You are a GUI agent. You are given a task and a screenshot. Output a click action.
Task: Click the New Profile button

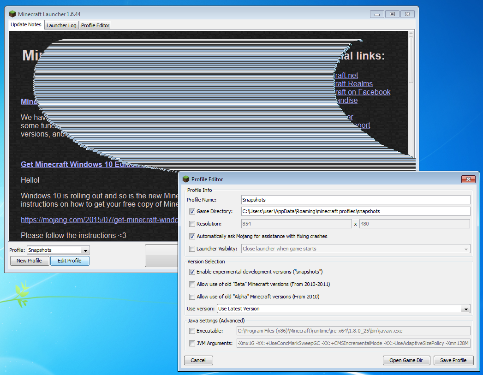tap(29, 261)
